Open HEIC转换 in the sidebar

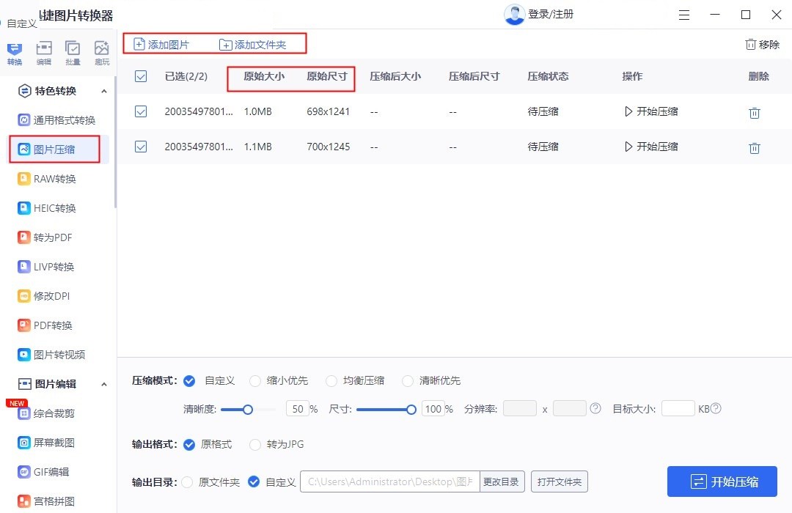(x=46, y=208)
